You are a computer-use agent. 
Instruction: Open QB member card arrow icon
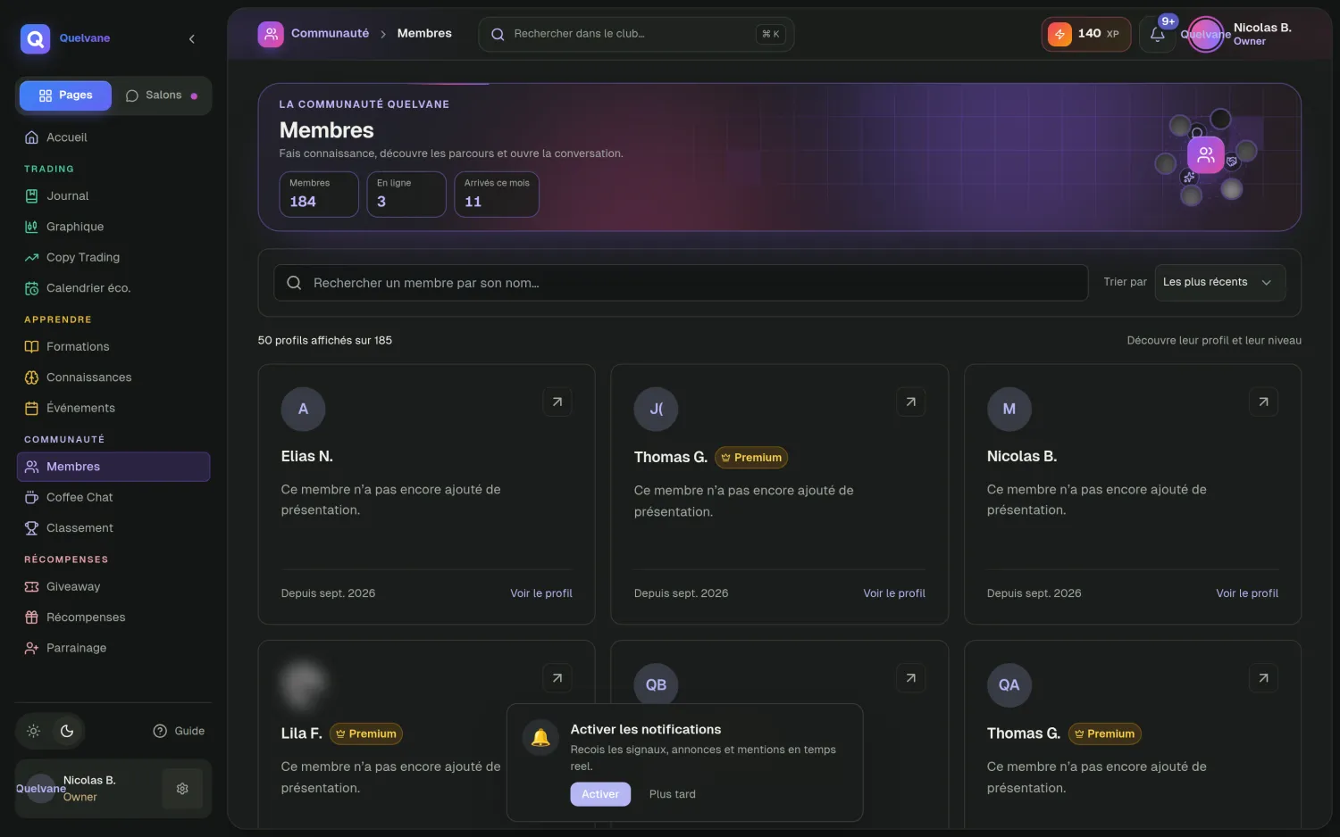click(910, 678)
